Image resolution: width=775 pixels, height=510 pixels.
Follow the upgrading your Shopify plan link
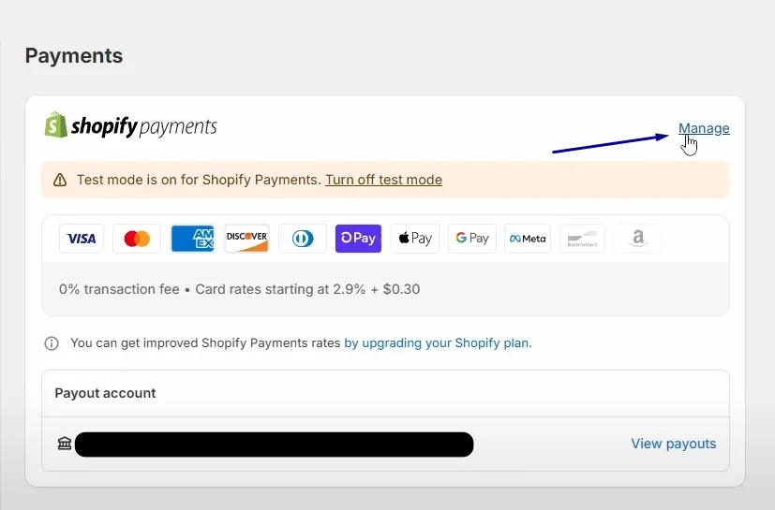coord(438,343)
